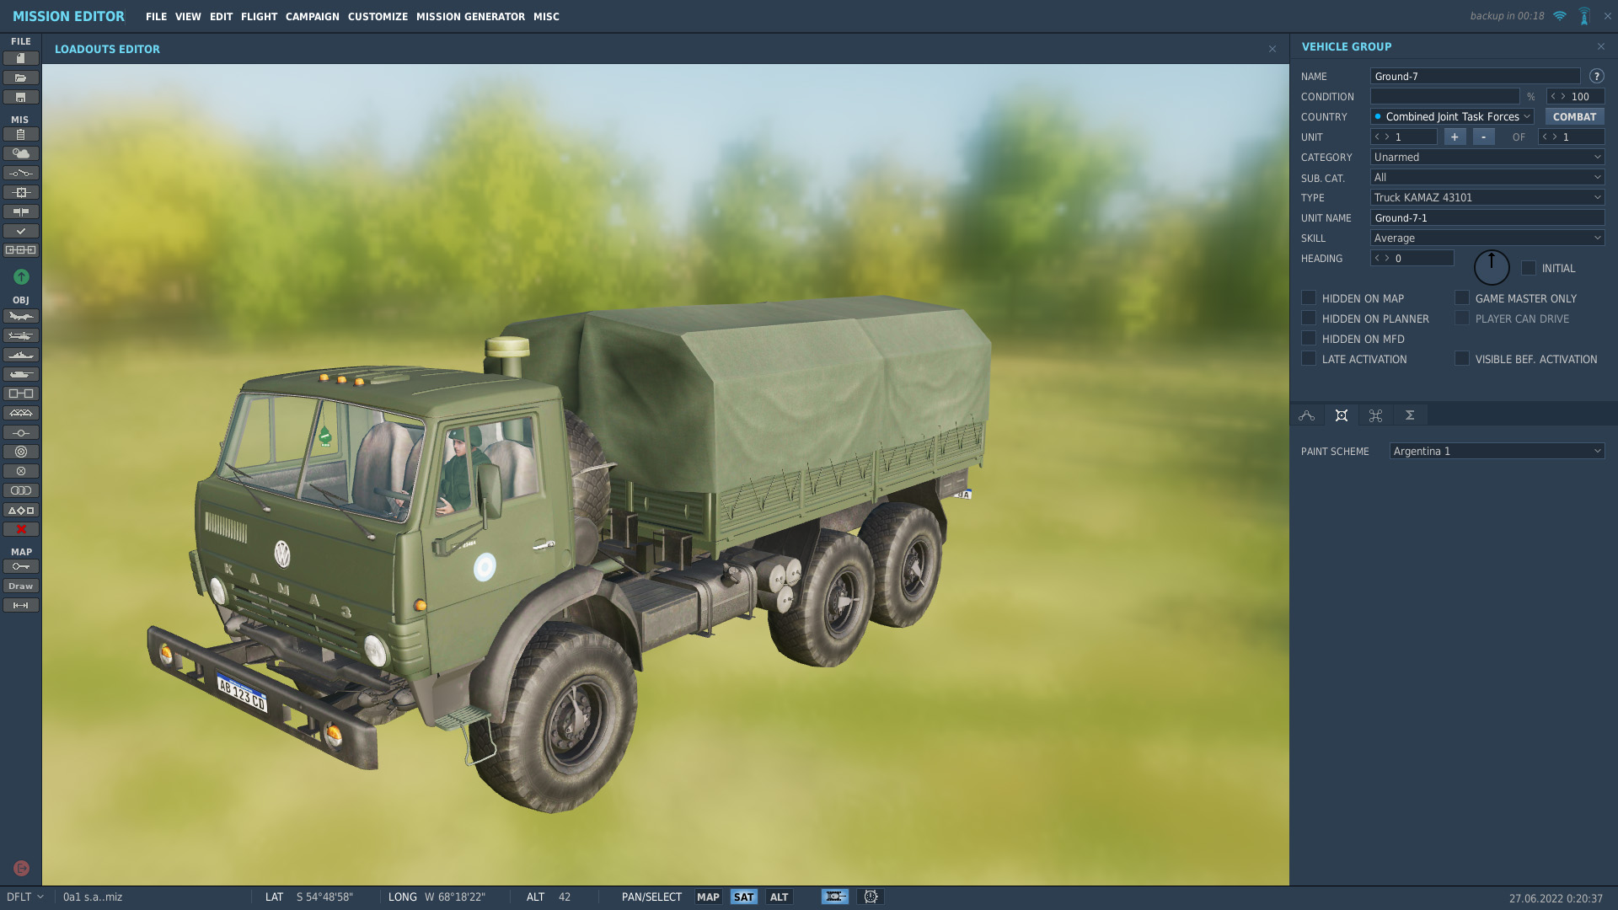Open the weather cloud settings icon

pos(21,153)
